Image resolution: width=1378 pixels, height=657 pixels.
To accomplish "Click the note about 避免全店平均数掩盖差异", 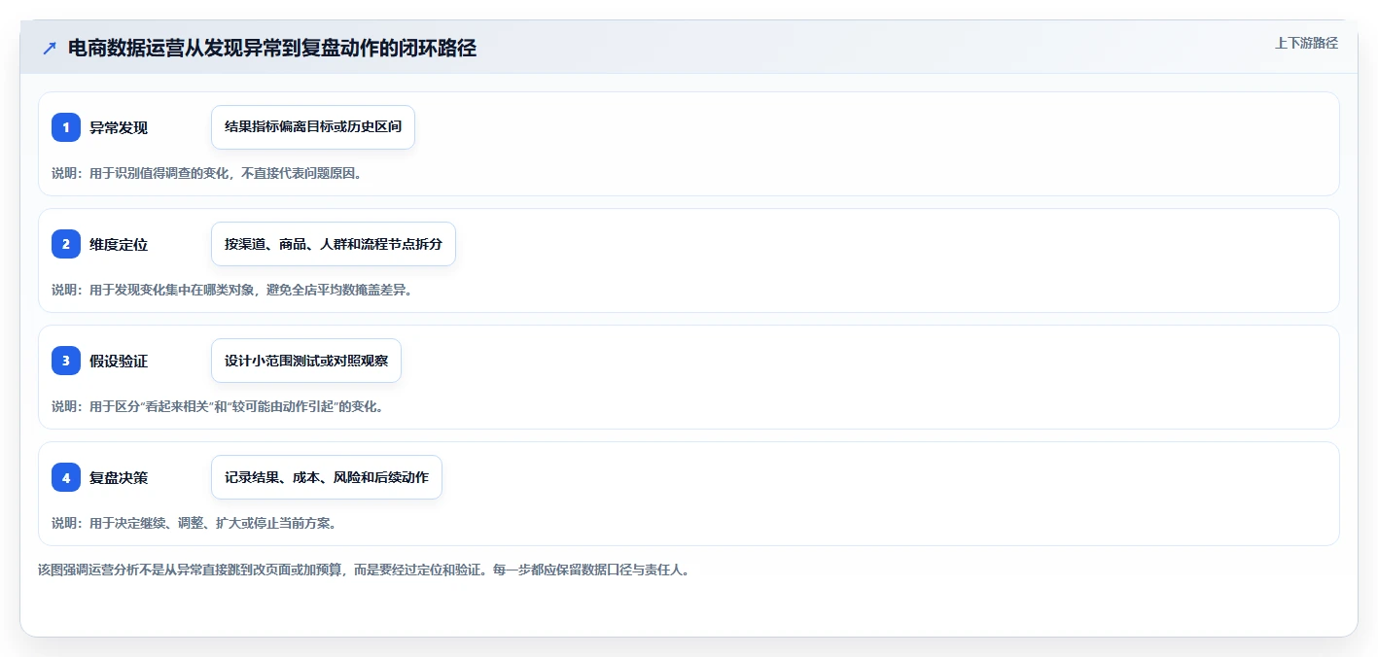I will 232,290.
